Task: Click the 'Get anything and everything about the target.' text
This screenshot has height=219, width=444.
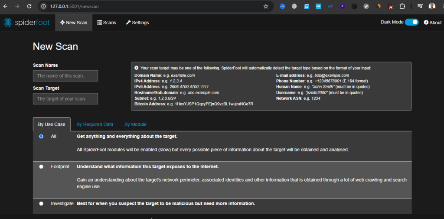Action: [x=127, y=136]
